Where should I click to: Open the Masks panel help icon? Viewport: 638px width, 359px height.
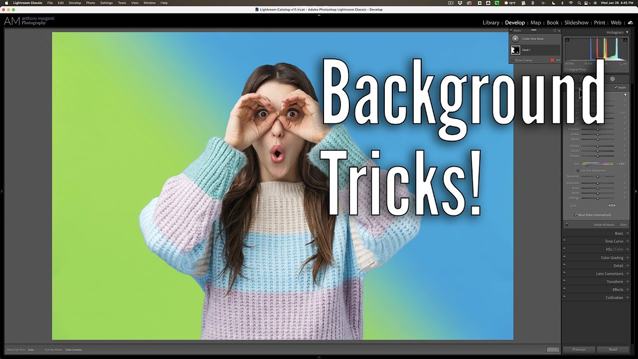[555, 31]
